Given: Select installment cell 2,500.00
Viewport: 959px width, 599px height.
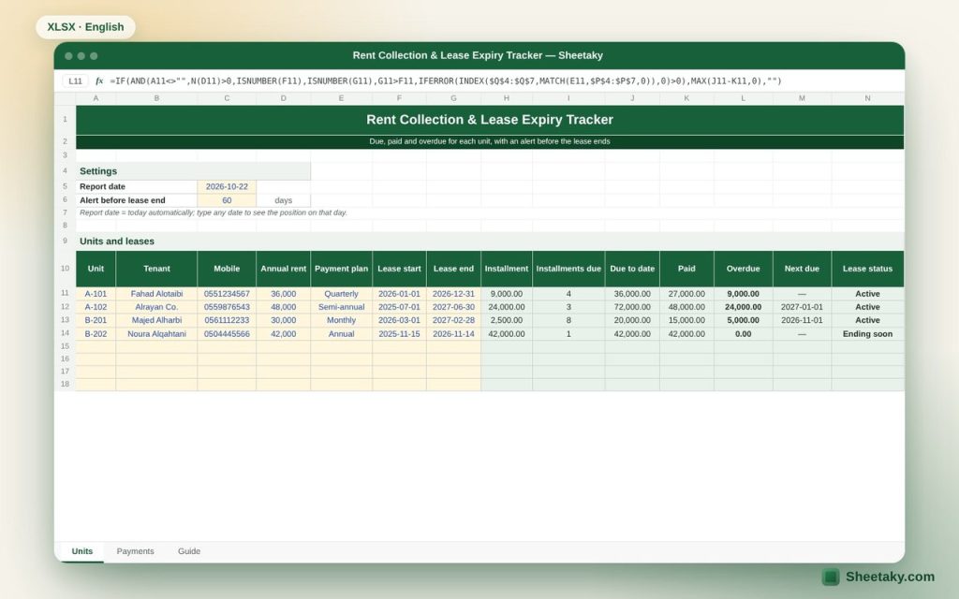Looking at the screenshot, I should [x=507, y=320].
